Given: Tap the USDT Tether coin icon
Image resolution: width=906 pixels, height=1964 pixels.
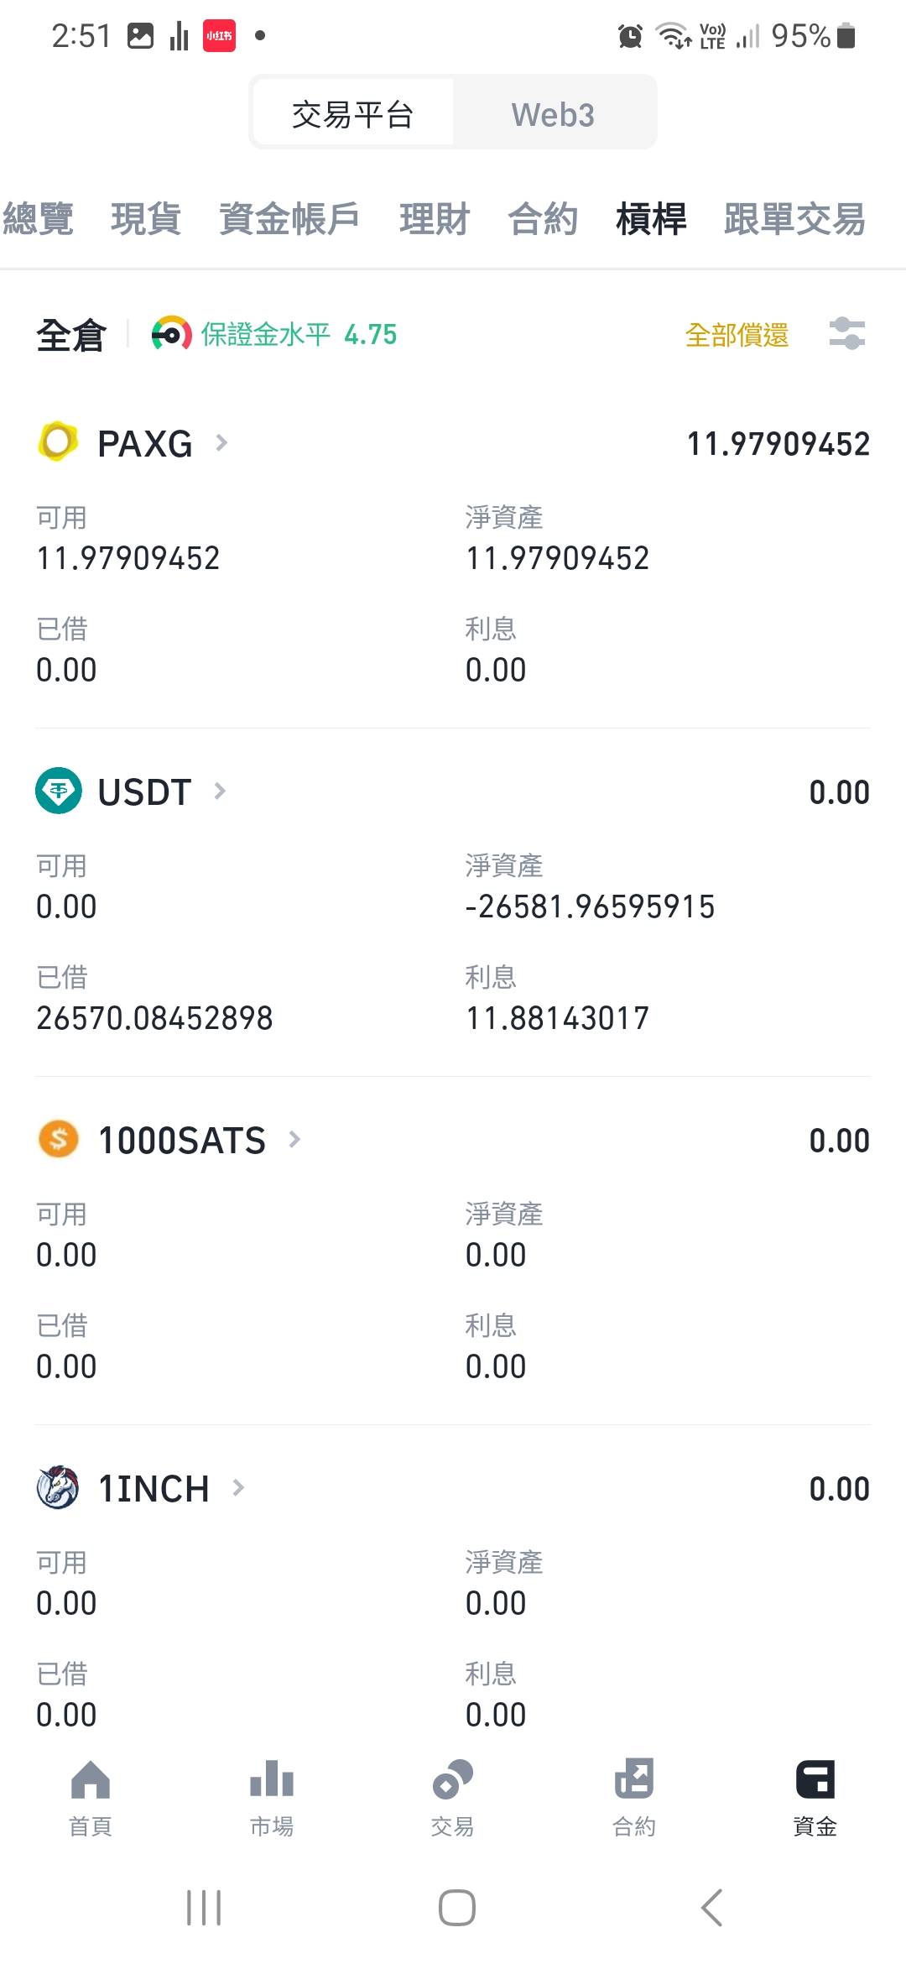Looking at the screenshot, I should (x=58, y=791).
